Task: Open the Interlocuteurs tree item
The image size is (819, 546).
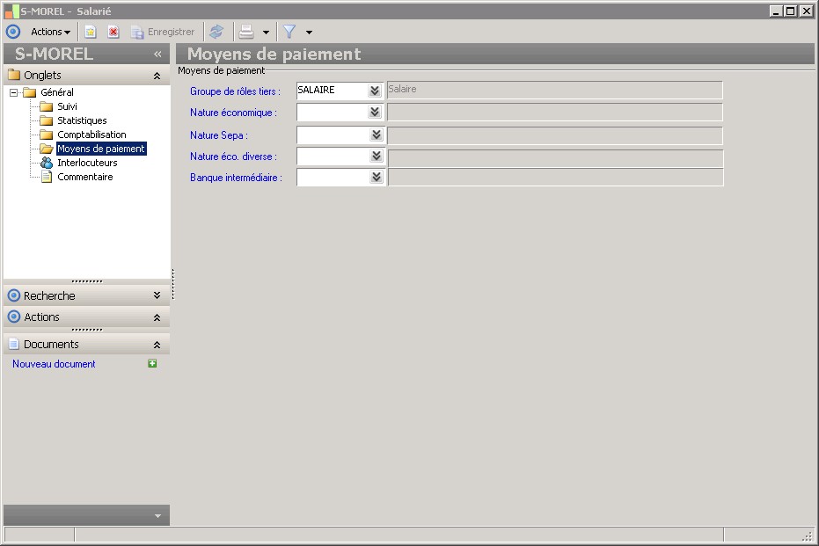Action: click(87, 163)
